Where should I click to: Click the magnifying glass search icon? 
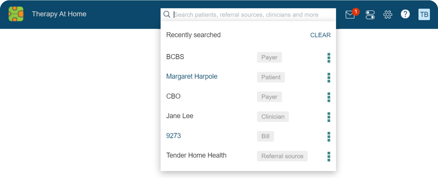[167, 14]
